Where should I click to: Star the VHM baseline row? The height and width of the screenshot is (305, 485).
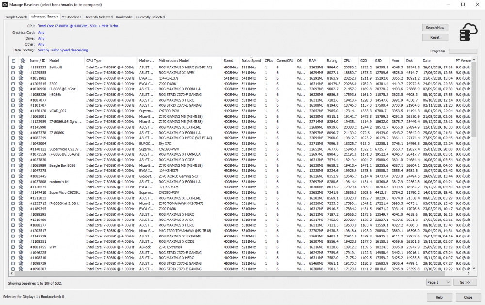[x=21, y=247]
